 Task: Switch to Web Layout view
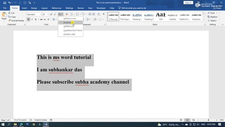point(193,120)
